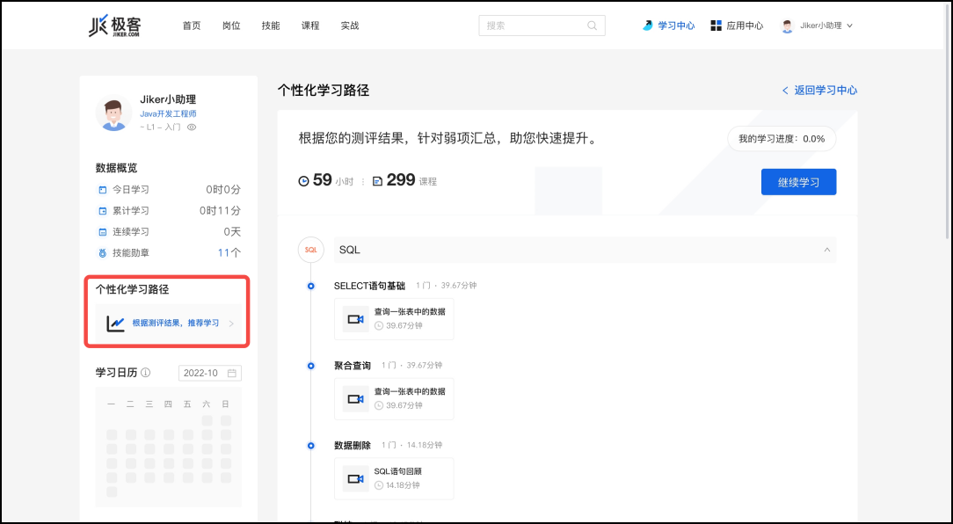Click the 0天 value beside 连续学习
The width and height of the screenshot is (953, 524).
(232, 231)
